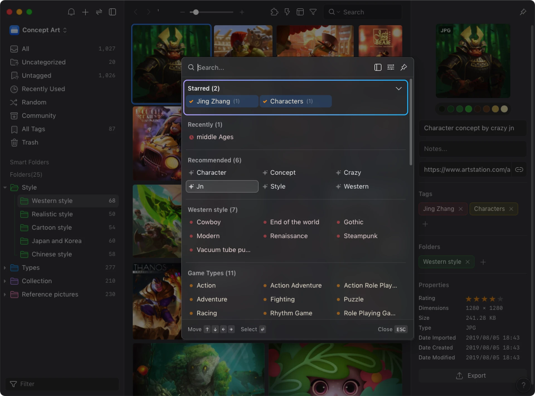Click the puzzle-piece extensions icon

(274, 12)
